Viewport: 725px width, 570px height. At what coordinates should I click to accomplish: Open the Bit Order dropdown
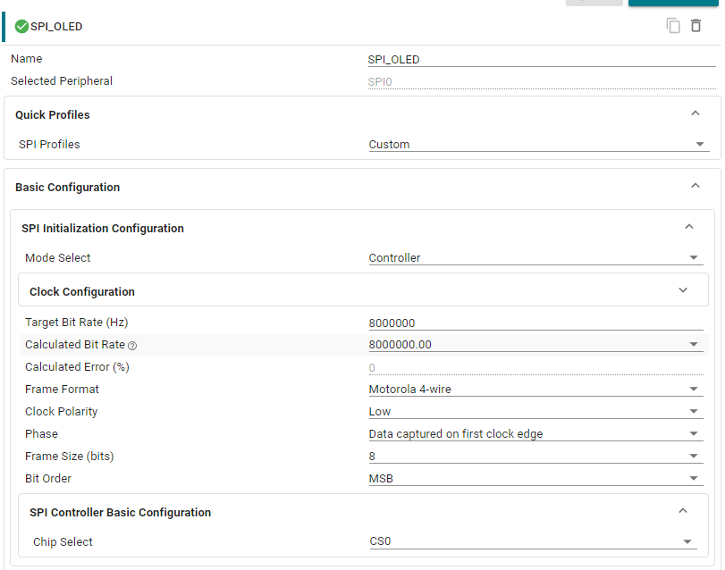(x=535, y=479)
